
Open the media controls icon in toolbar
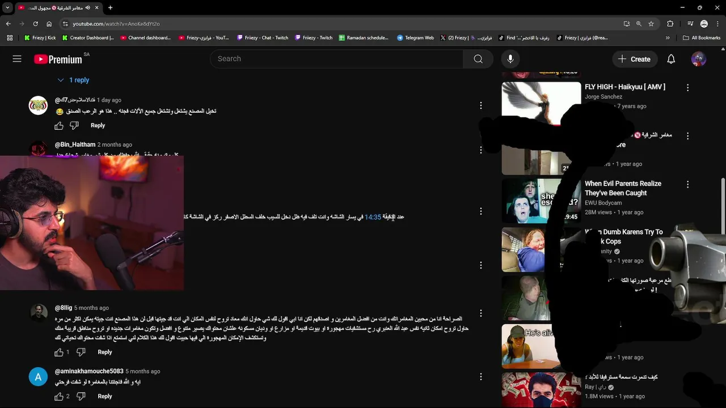pos(690,24)
